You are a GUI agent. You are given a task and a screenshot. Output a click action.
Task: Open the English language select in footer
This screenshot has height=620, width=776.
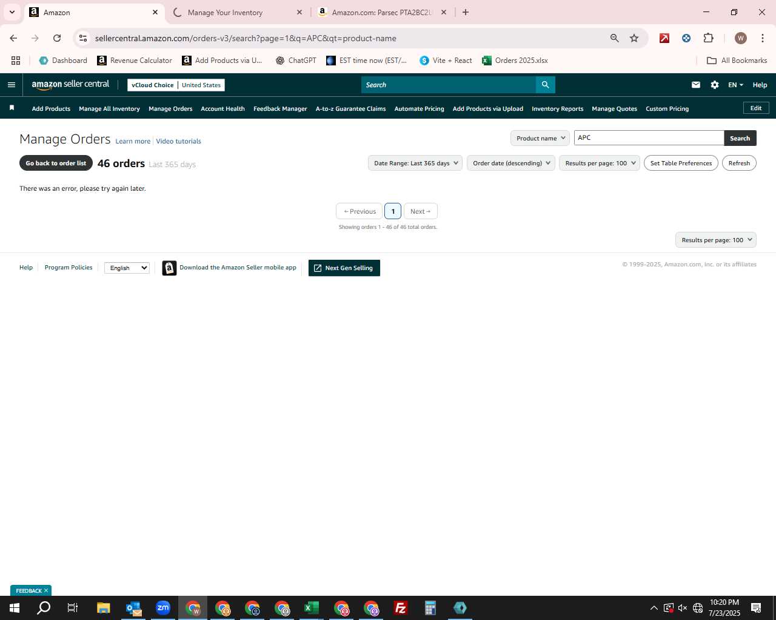click(127, 268)
